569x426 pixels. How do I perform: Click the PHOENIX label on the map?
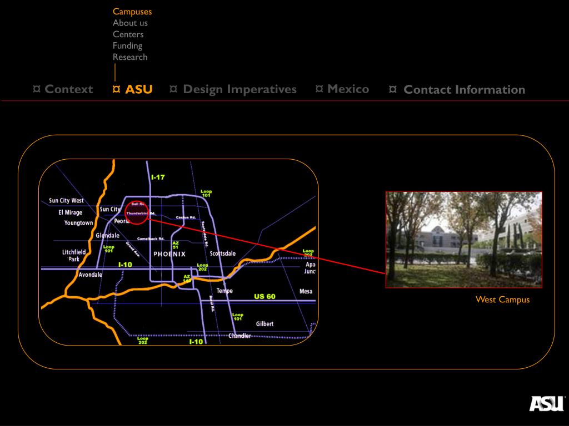[x=169, y=254]
